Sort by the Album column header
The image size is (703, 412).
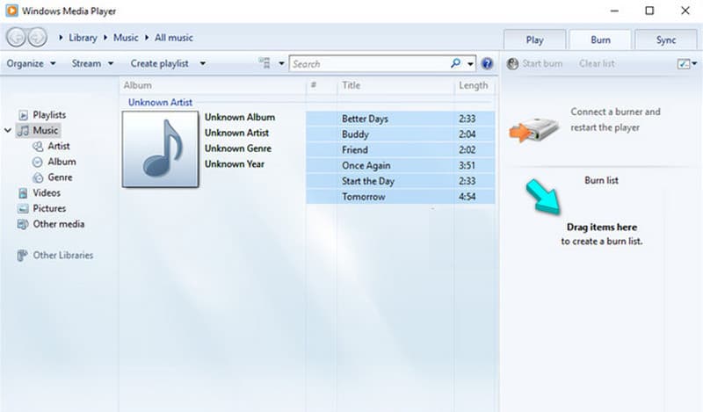point(138,85)
